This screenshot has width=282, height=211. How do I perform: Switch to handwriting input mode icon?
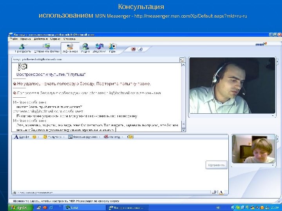214,192
